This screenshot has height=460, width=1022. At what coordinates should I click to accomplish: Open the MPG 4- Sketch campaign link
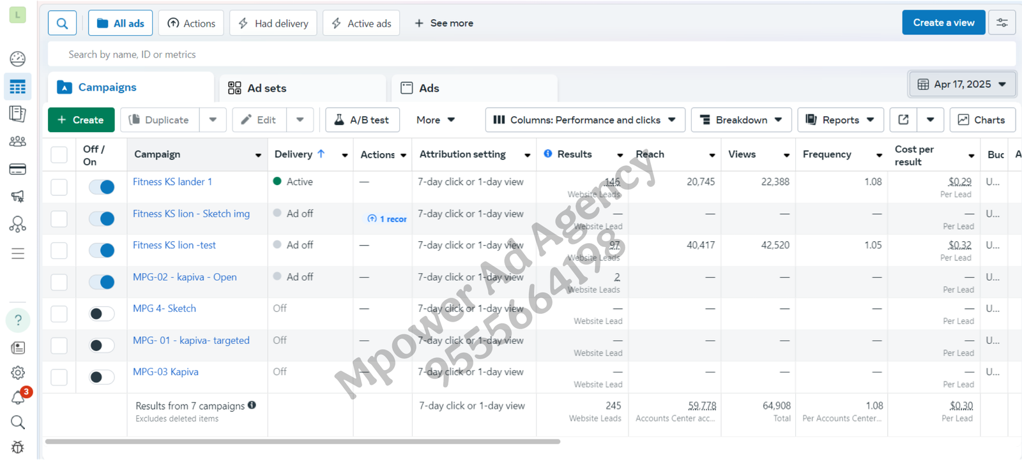164,308
